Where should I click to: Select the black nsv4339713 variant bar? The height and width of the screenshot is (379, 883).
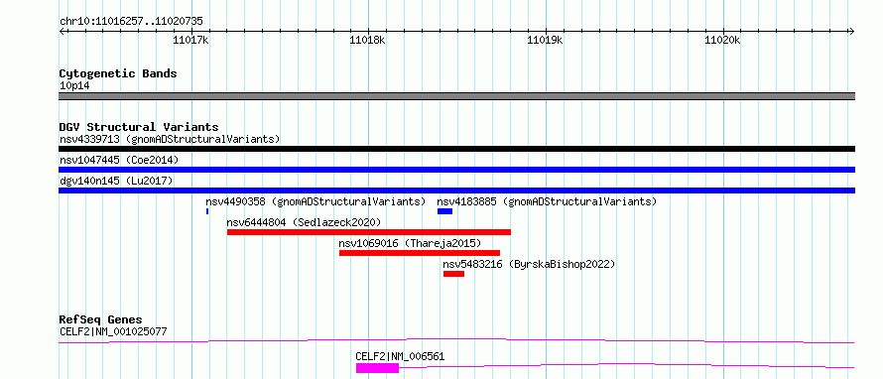click(x=456, y=149)
